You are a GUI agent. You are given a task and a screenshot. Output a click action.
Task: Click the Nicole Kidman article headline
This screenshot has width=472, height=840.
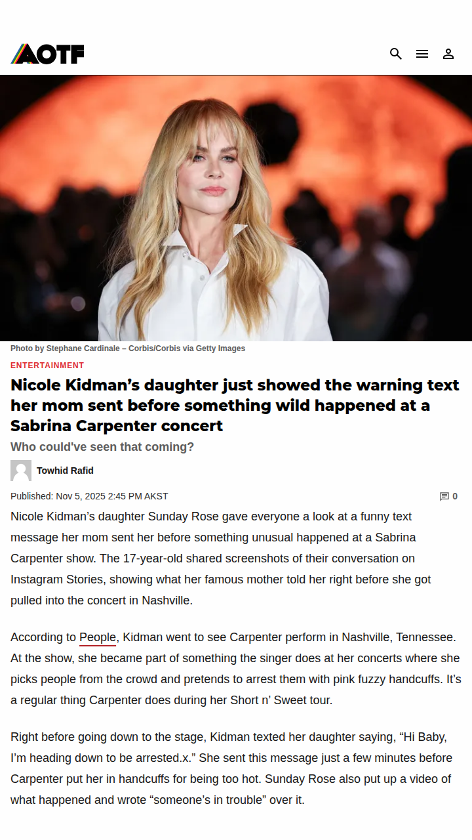pyautogui.click(x=235, y=405)
